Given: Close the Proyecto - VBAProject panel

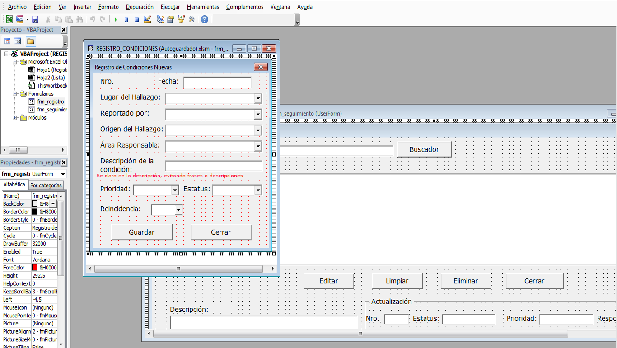Looking at the screenshot, I should point(64,30).
